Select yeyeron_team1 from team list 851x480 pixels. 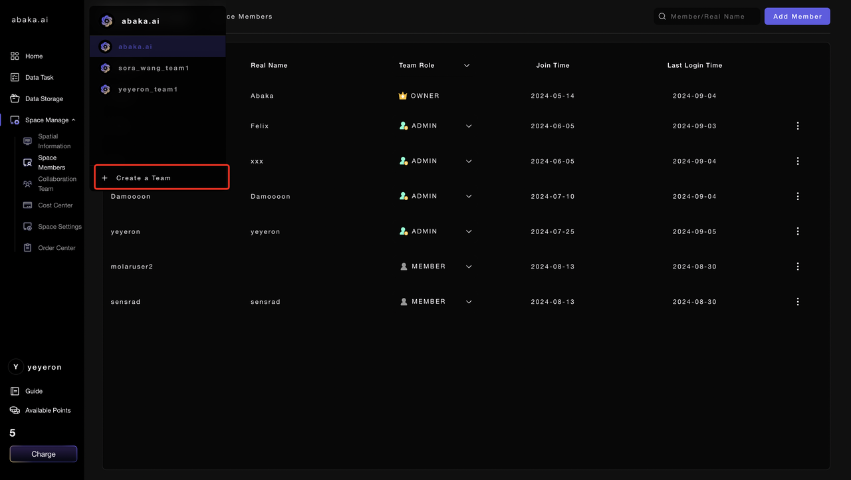[148, 90]
